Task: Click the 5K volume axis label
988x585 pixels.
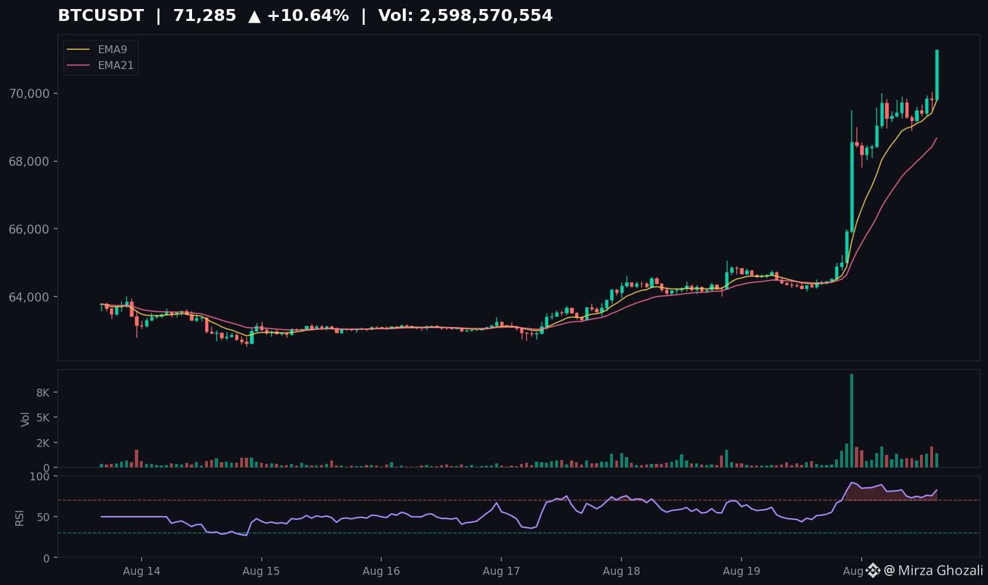Action: [43, 418]
